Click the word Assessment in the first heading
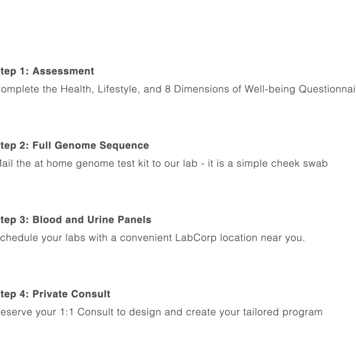Image resolution: width=356 pixels, height=356 pixels. click(x=63, y=71)
